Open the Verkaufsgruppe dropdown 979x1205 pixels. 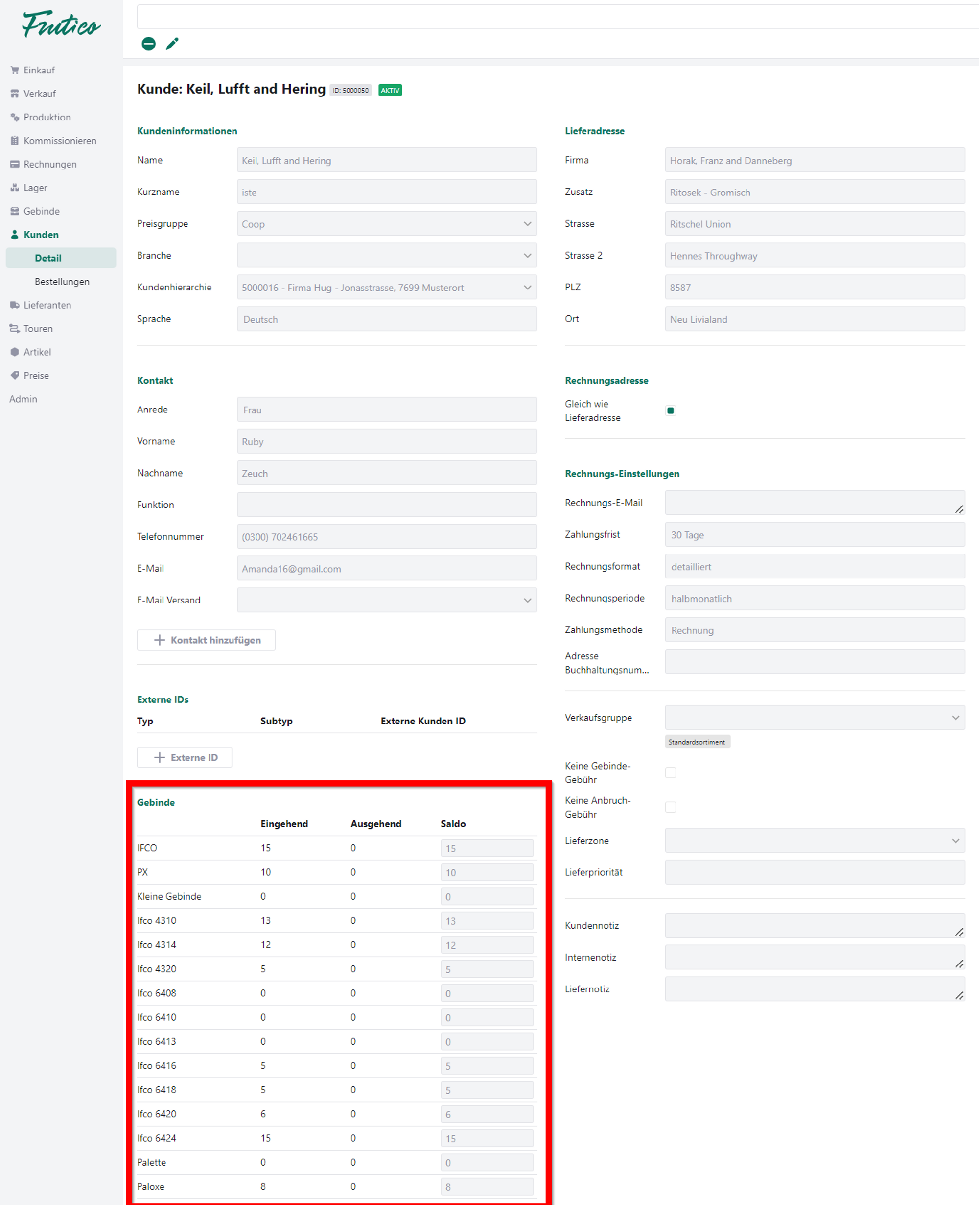click(815, 717)
